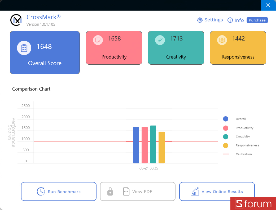276x210 pixels.
Task: Click the blue Overall bar in chart
Action: 136,145
